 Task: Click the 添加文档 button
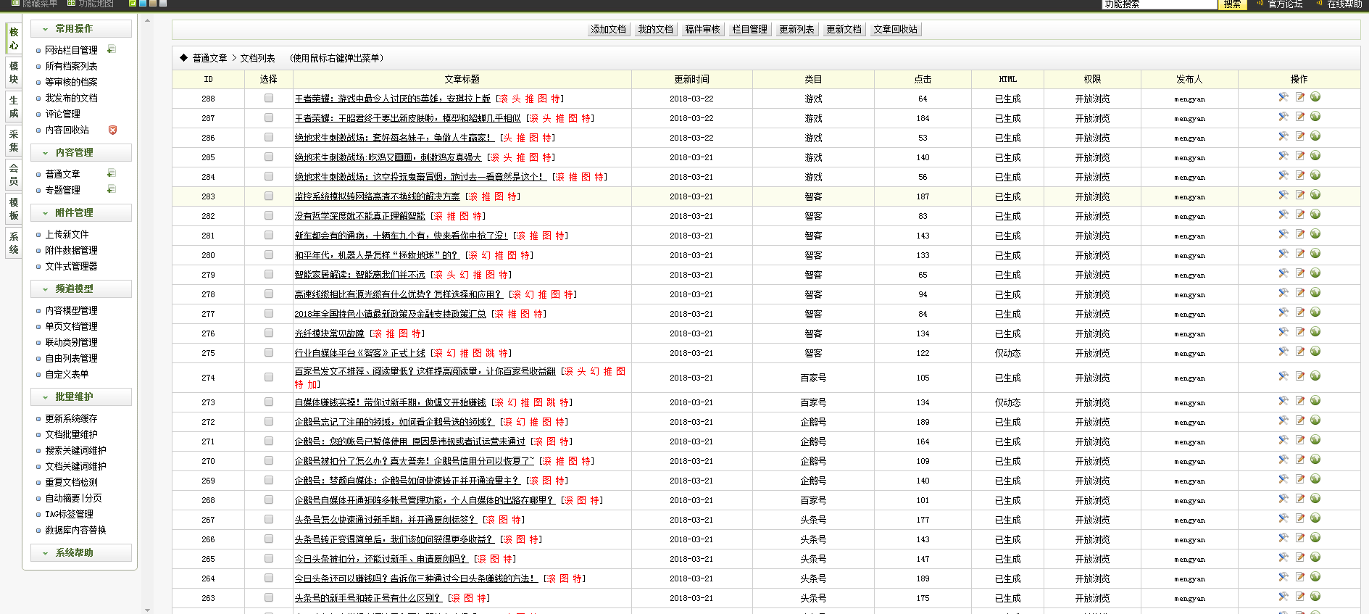tap(608, 29)
